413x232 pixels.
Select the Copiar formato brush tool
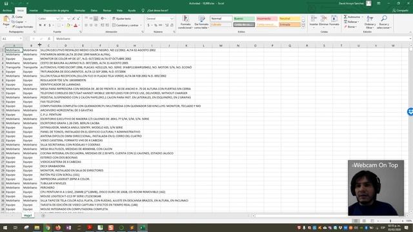(23, 26)
